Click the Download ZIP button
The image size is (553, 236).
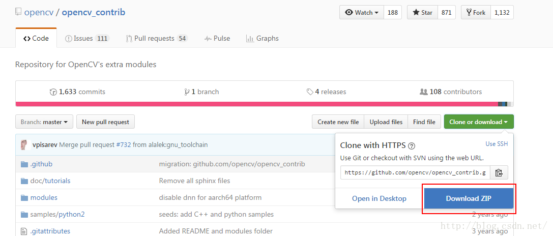tap(469, 198)
